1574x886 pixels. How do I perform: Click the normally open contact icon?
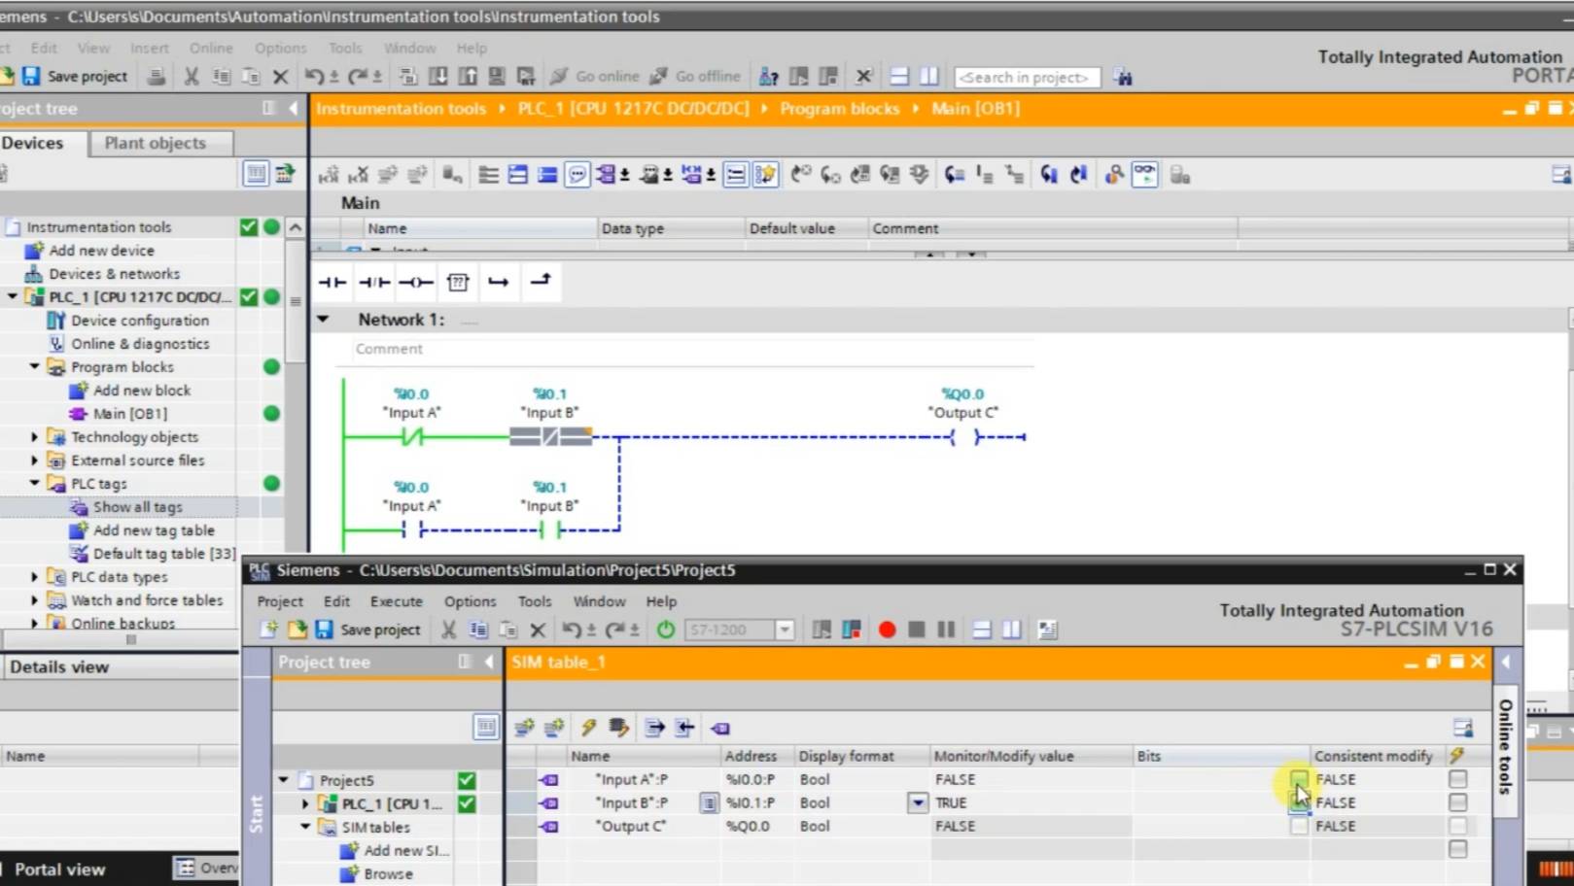332,282
